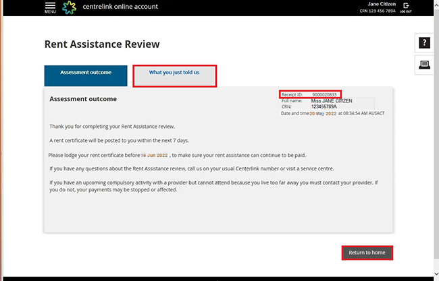Click the centrelink online account title
This screenshot has width=439, height=281.
120,7
